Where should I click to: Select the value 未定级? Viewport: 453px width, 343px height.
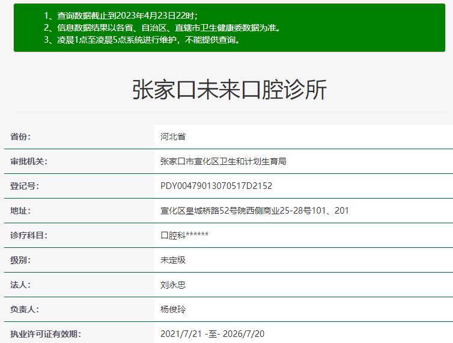(173, 260)
